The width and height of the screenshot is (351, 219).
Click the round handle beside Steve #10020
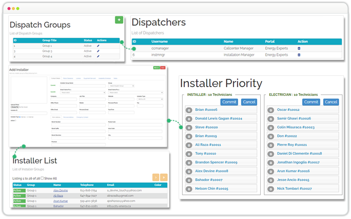(189, 127)
